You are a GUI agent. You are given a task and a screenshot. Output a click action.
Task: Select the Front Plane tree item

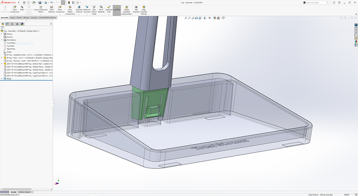(x=11, y=43)
